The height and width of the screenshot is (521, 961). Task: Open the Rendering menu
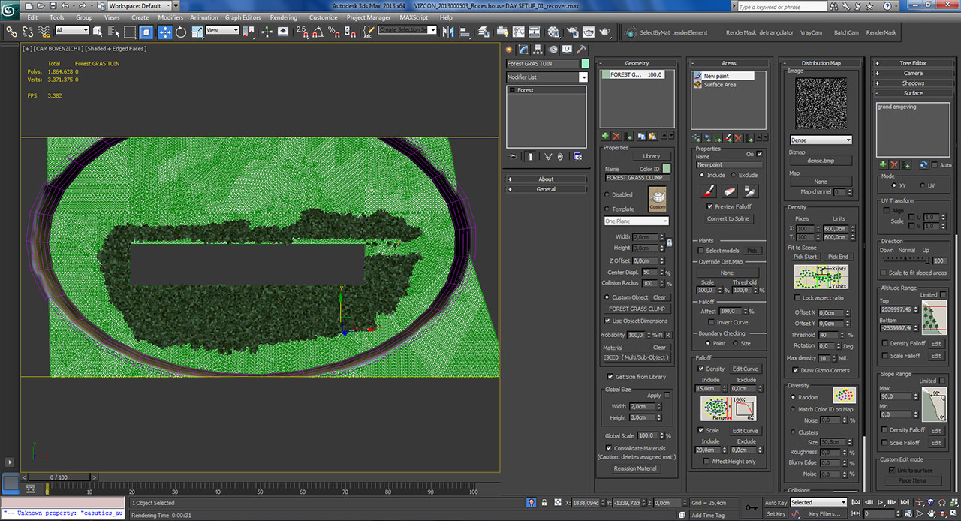tap(283, 17)
